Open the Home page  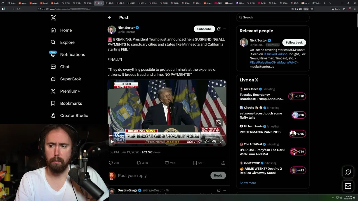[x=61, y=30]
